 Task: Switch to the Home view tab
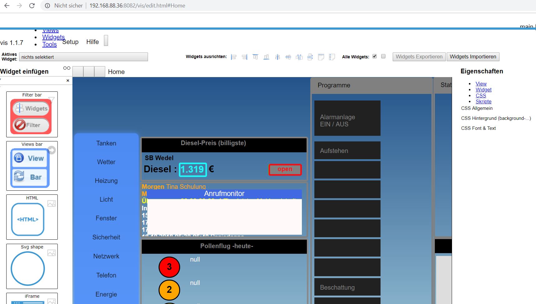116,72
